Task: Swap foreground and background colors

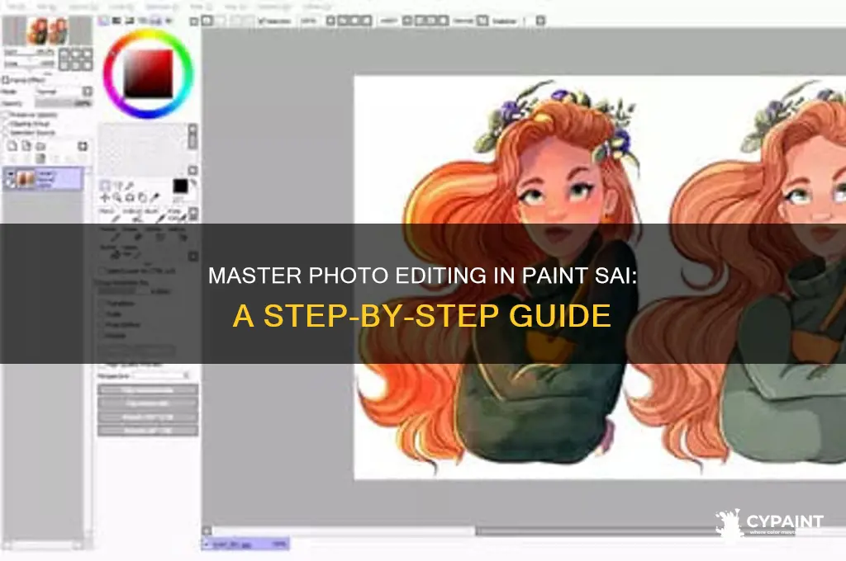Action: [192, 183]
